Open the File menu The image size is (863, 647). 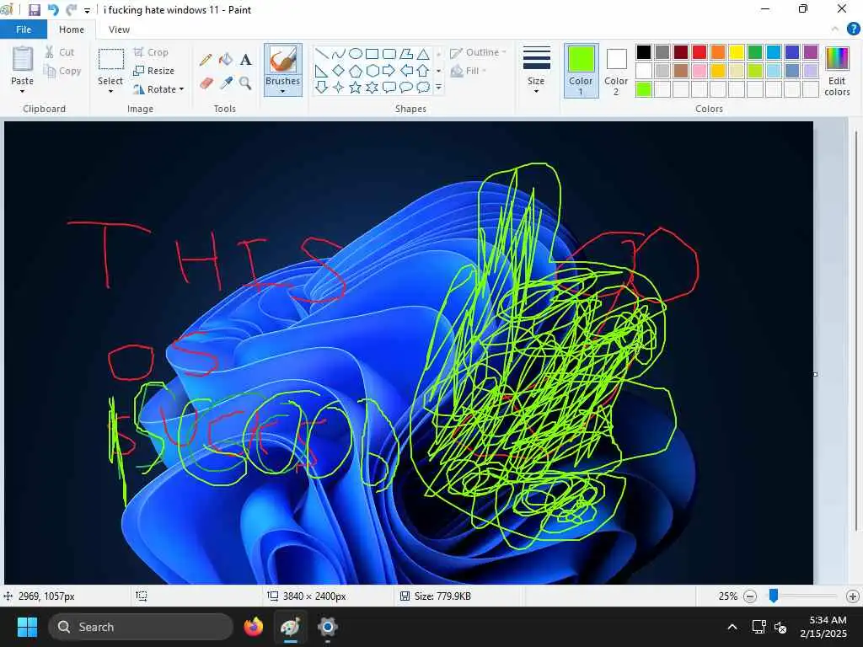(24, 29)
